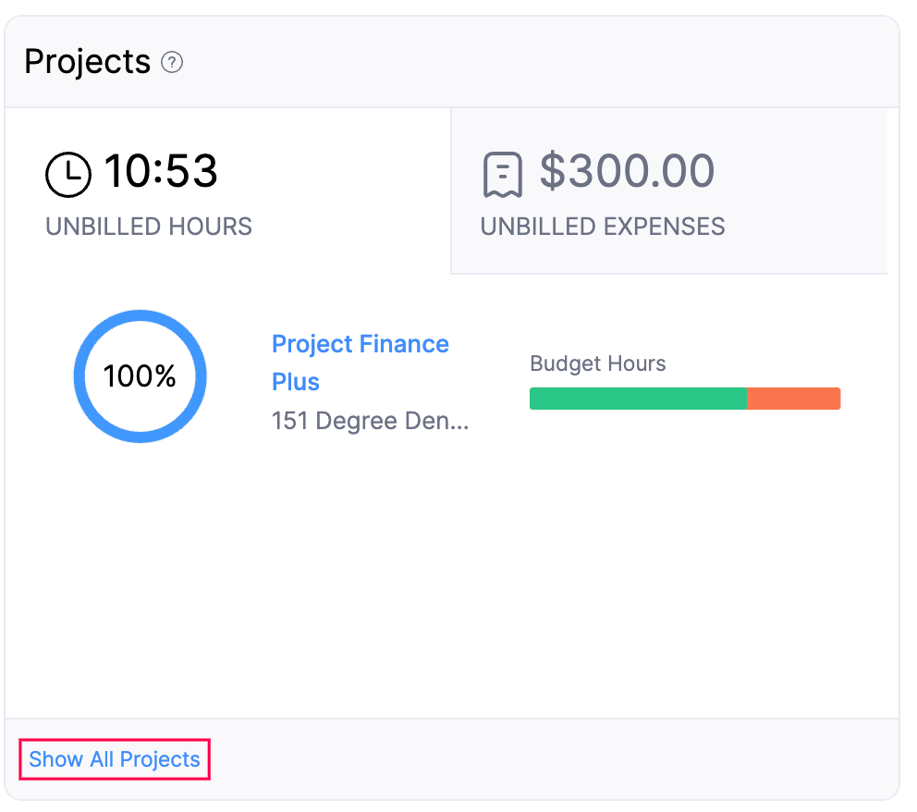The width and height of the screenshot is (917, 812).
Task: Click the Budget Hours progress bar
Action: point(684,398)
